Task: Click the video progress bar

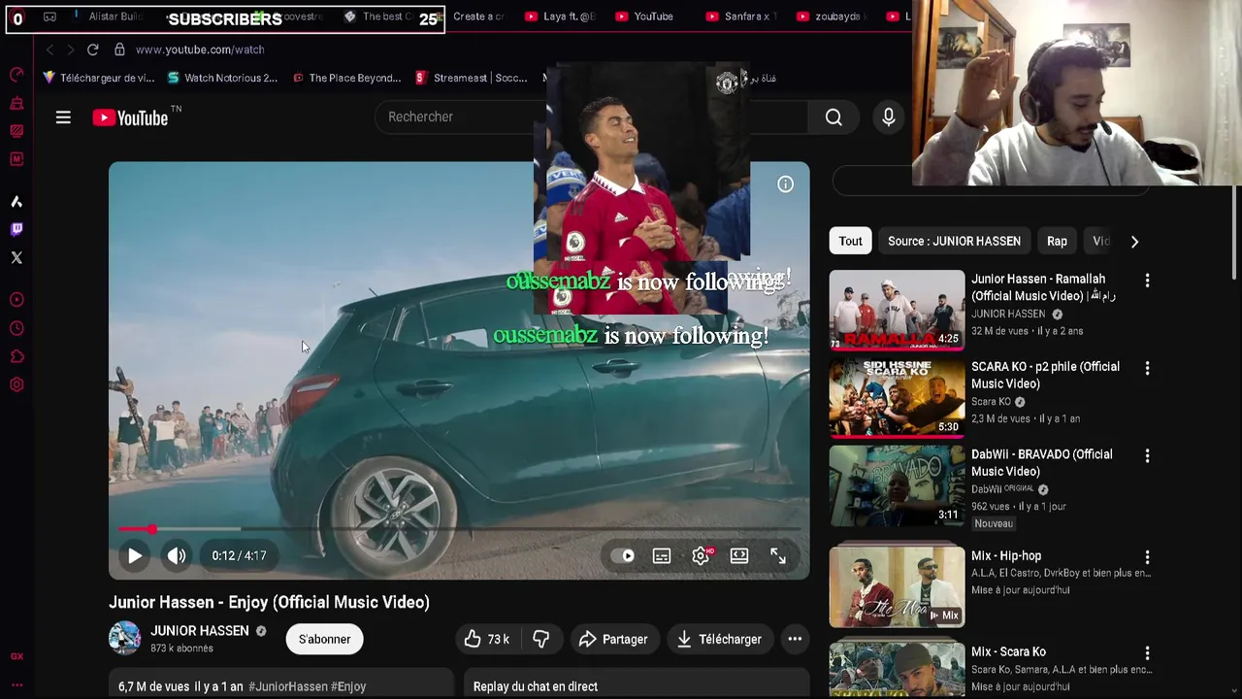Action: (x=459, y=529)
